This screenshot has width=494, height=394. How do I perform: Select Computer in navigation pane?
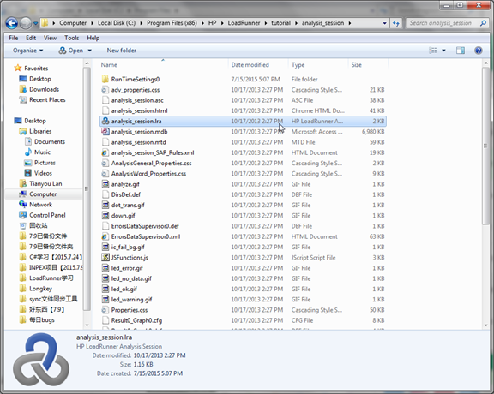pyautogui.click(x=43, y=194)
